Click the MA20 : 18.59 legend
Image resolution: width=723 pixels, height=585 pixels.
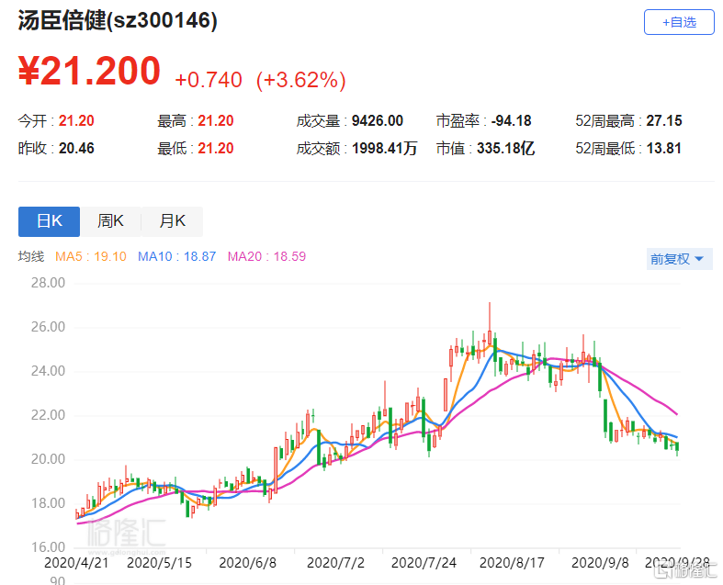(266, 256)
